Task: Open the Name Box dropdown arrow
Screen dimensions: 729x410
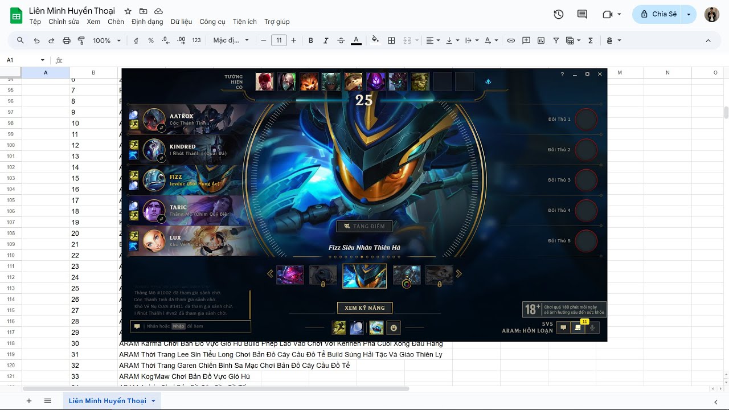Action: point(42,60)
